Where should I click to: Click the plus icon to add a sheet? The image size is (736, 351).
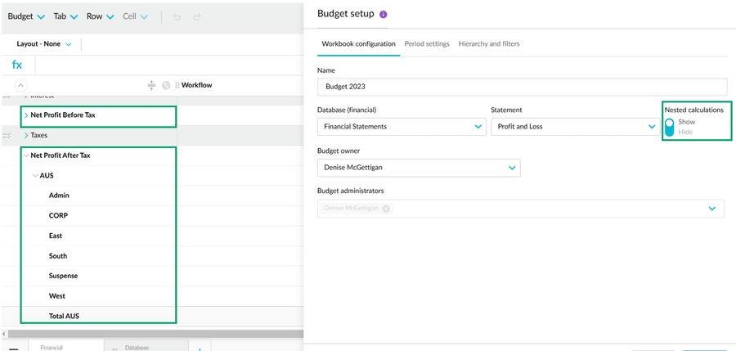pos(200,348)
